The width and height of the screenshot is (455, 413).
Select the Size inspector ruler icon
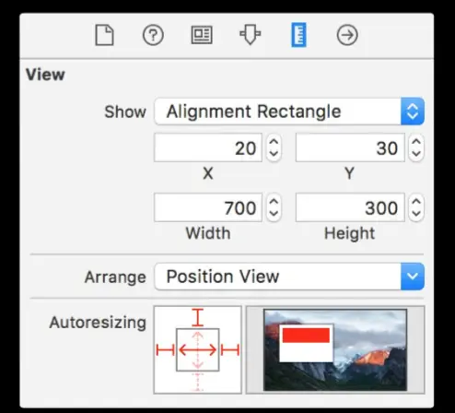coord(298,35)
